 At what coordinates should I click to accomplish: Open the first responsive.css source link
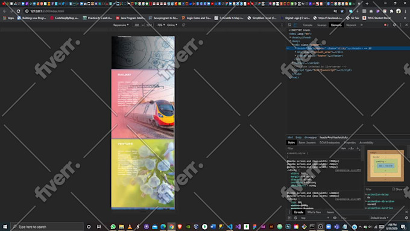(348, 170)
